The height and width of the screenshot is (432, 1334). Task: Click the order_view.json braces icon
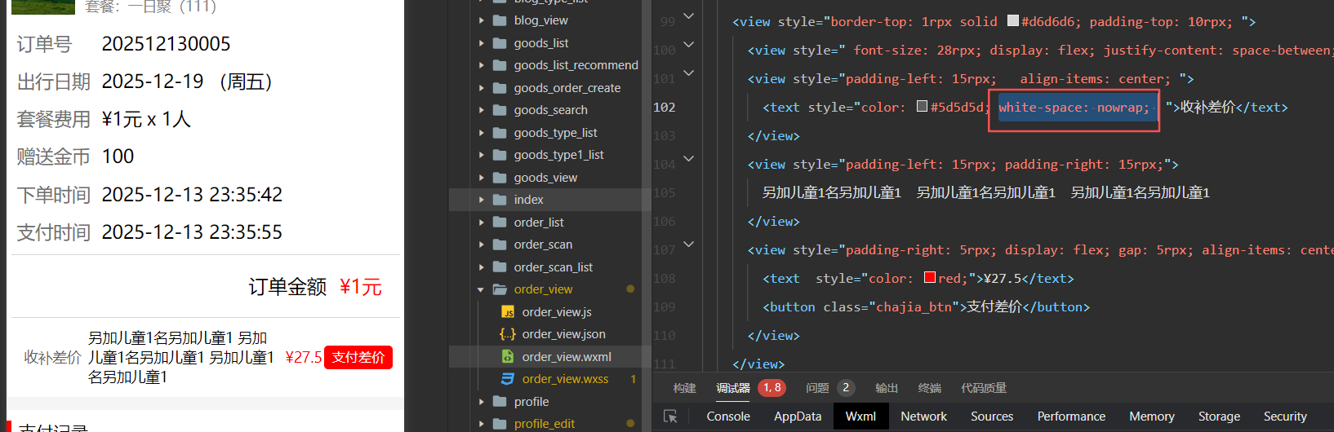tap(508, 334)
